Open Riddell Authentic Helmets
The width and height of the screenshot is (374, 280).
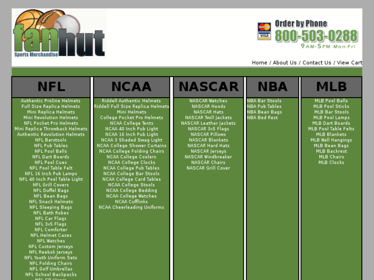pos(131,101)
